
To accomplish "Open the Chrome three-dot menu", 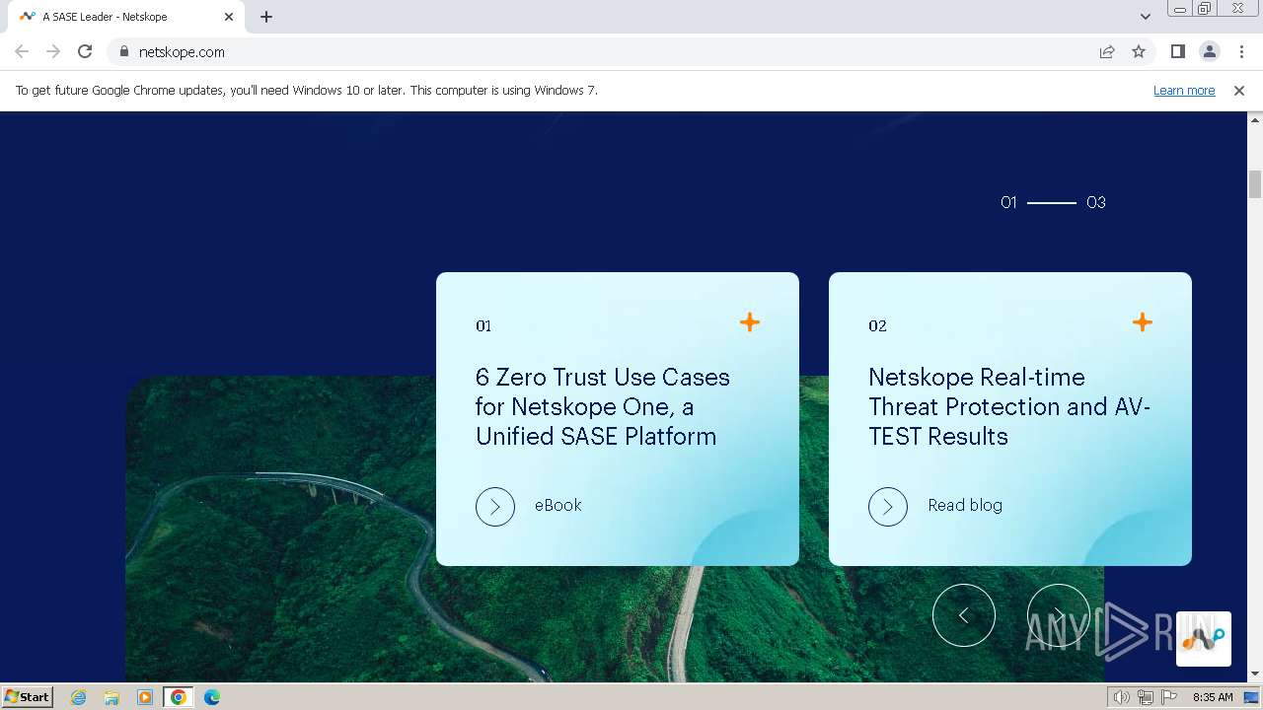I will tap(1241, 51).
